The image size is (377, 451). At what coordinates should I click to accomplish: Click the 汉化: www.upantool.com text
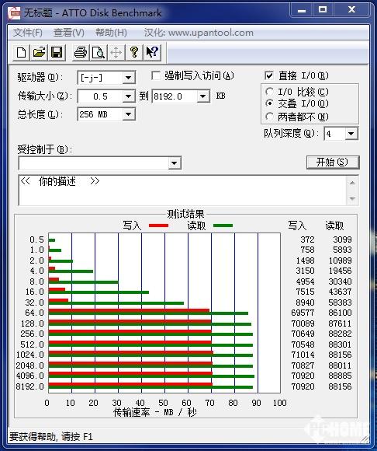click(x=199, y=33)
